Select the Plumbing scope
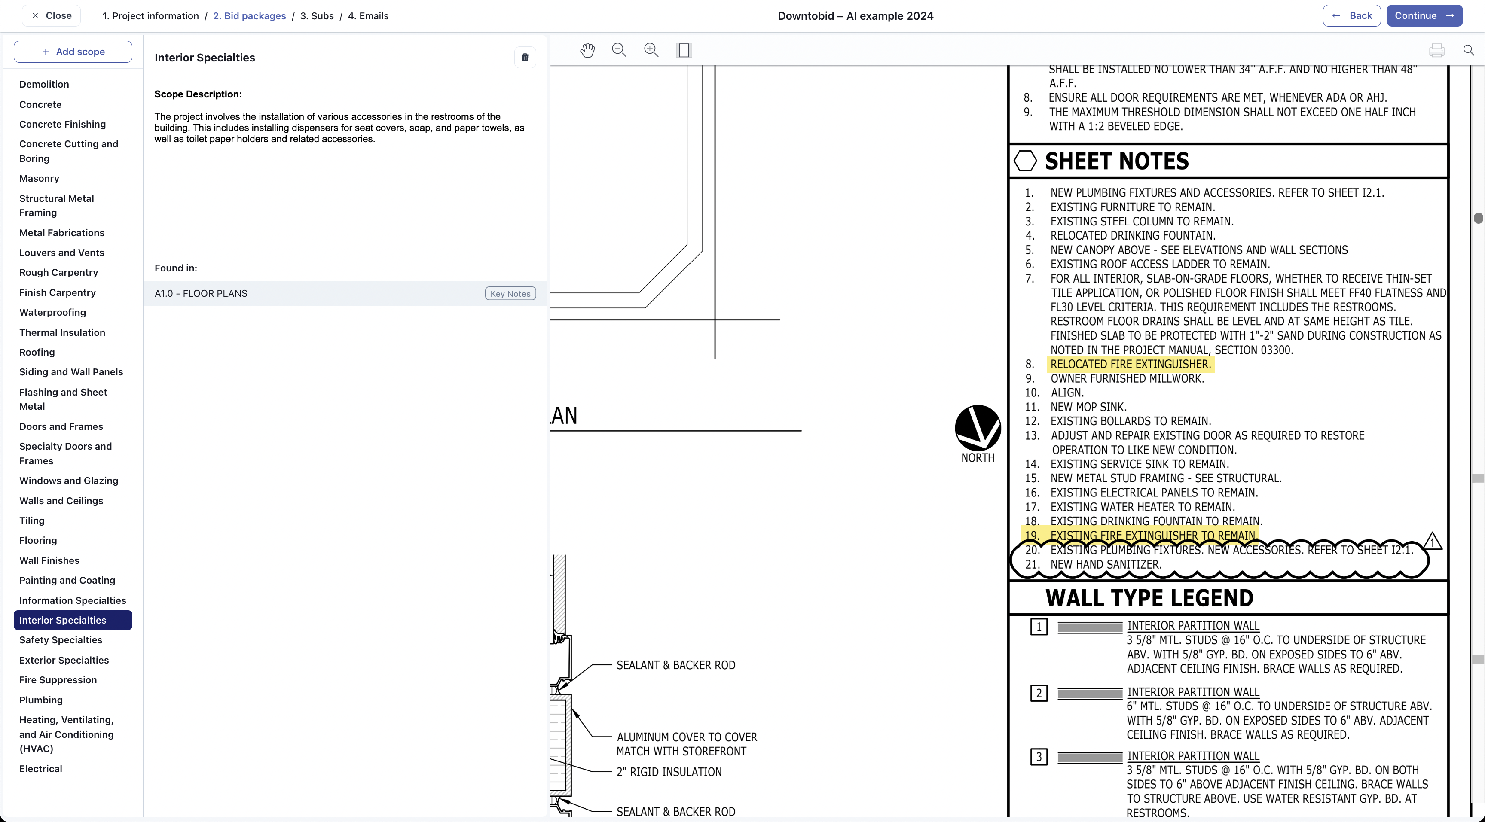 click(x=41, y=700)
